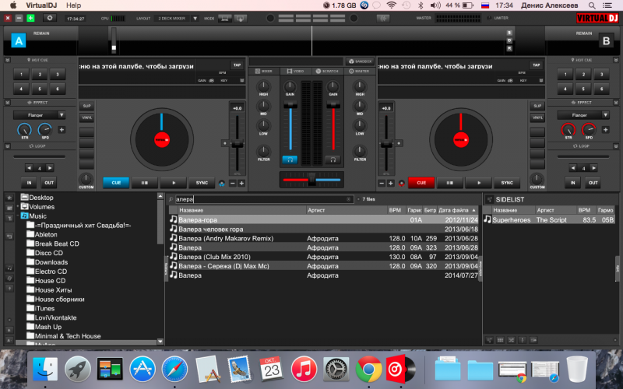The image size is (623, 389).
Task: Trigger hot cue 3 on deck B
Action: pos(601,74)
